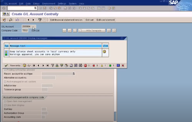Toggle Open item management checkbox

[x=5, y=101]
